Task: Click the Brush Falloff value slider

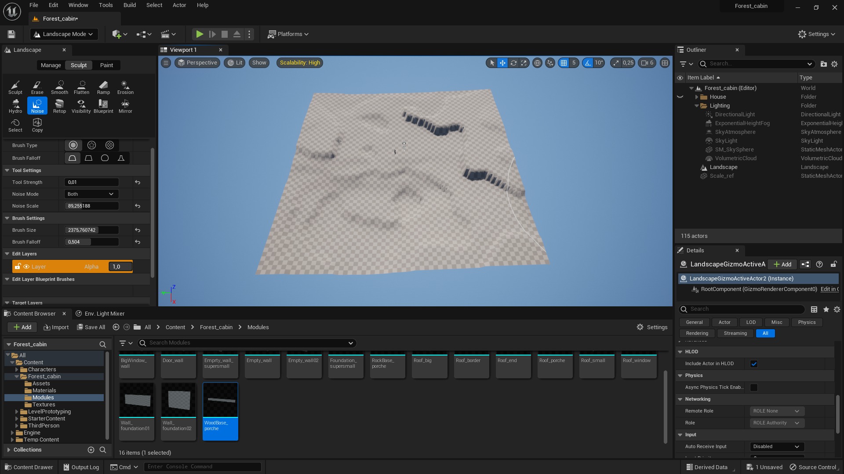Action: click(91, 242)
